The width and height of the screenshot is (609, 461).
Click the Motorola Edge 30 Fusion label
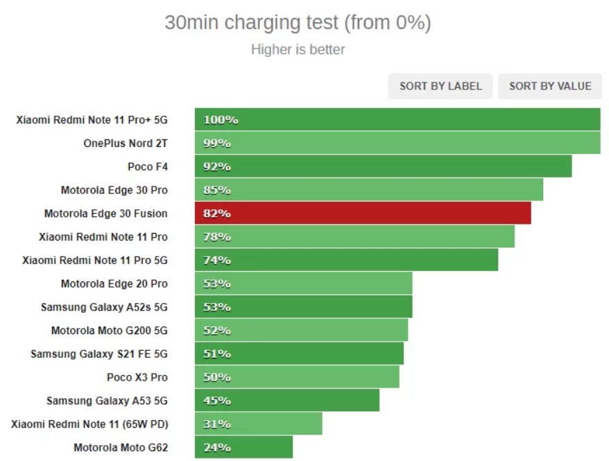[105, 214]
